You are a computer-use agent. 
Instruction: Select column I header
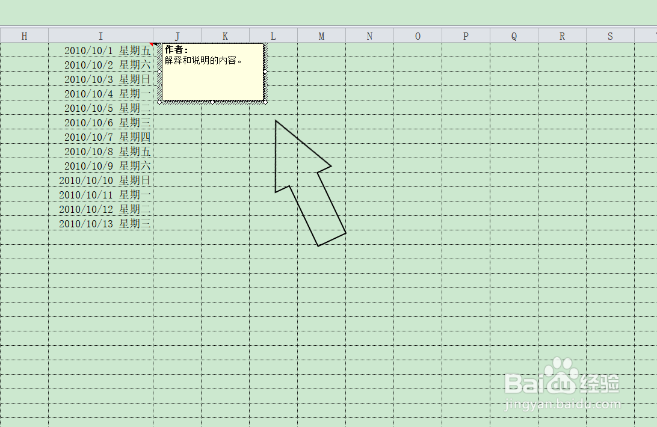pyautogui.click(x=100, y=36)
